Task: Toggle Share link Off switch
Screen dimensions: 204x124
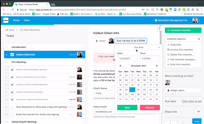Action: click(198, 112)
